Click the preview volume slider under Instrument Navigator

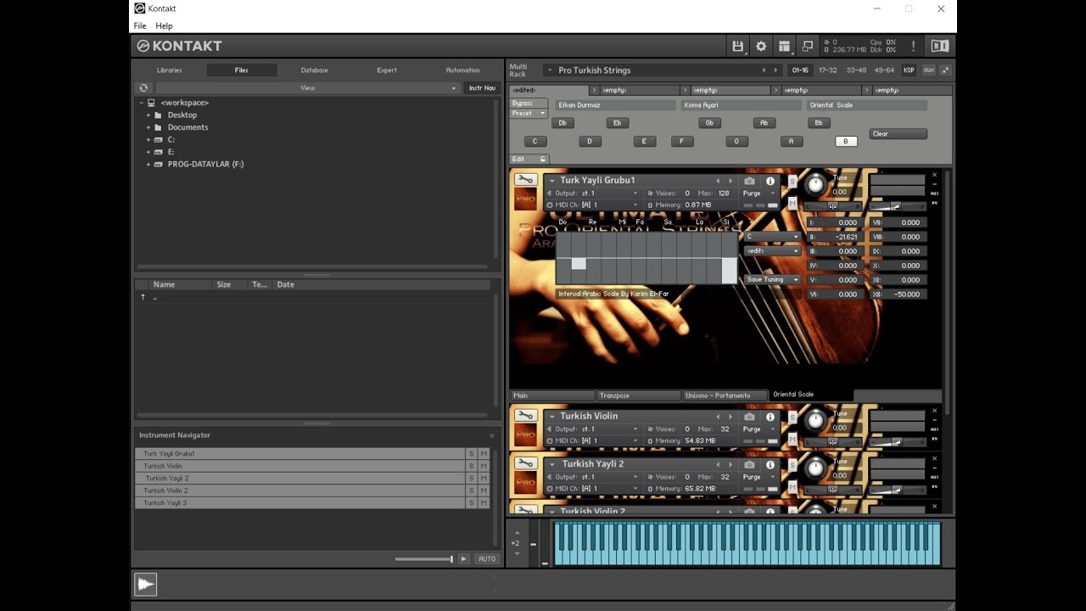point(424,559)
